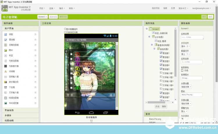Open the help question mark beside 图片

(x=35, y=50)
